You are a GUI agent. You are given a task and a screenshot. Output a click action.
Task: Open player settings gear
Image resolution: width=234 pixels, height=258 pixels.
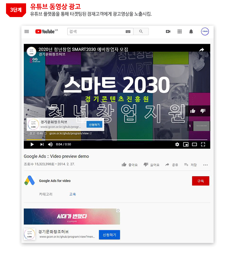click(177, 144)
